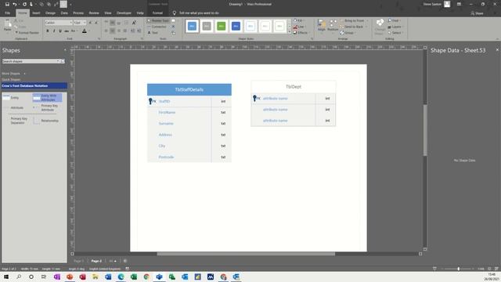The width and height of the screenshot is (501, 282).
Task: Add a new page with plus icon
Action: (125, 261)
